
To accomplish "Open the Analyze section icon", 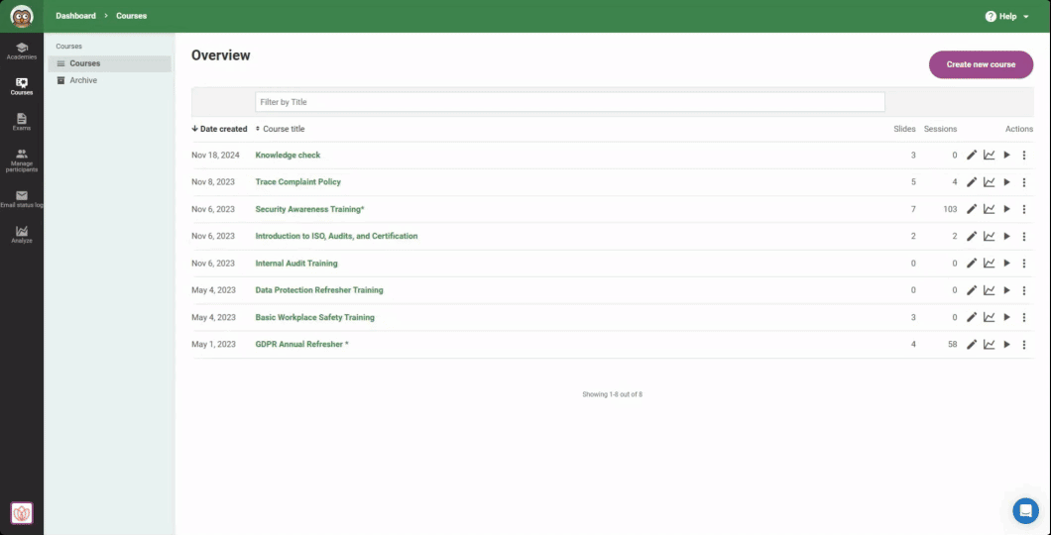I will tap(21, 234).
